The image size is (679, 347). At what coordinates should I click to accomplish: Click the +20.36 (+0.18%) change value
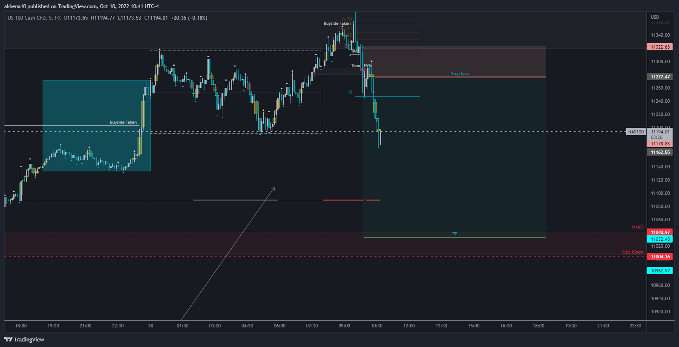189,18
